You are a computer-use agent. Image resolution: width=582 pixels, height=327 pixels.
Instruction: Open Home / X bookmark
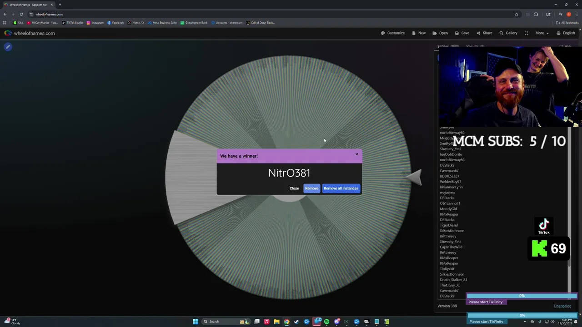click(135, 23)
